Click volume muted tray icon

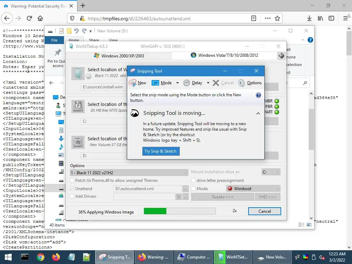322,257
